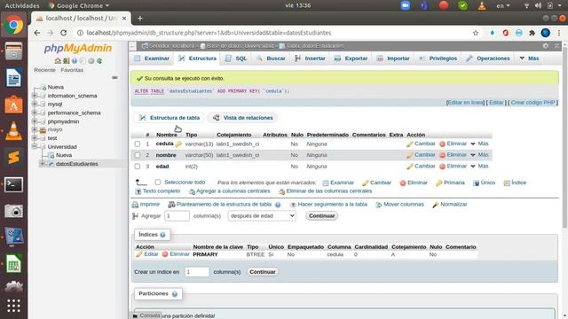
Task: Click Cambiar for the nombre column
Action: click(x=421, y=155)
